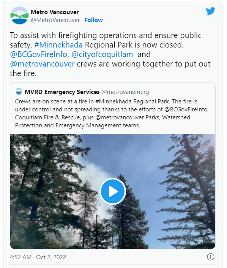This screenshot has height=268, width=227.
Task: Click the quoted tweet card header
Action: coord(82,92)
